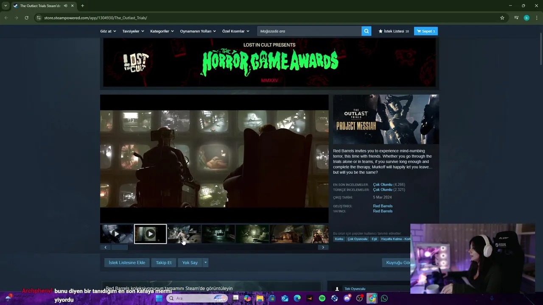Click the thumbnail strip scroll handle
This screenshot has width=543, height=305.
[119, 247]
